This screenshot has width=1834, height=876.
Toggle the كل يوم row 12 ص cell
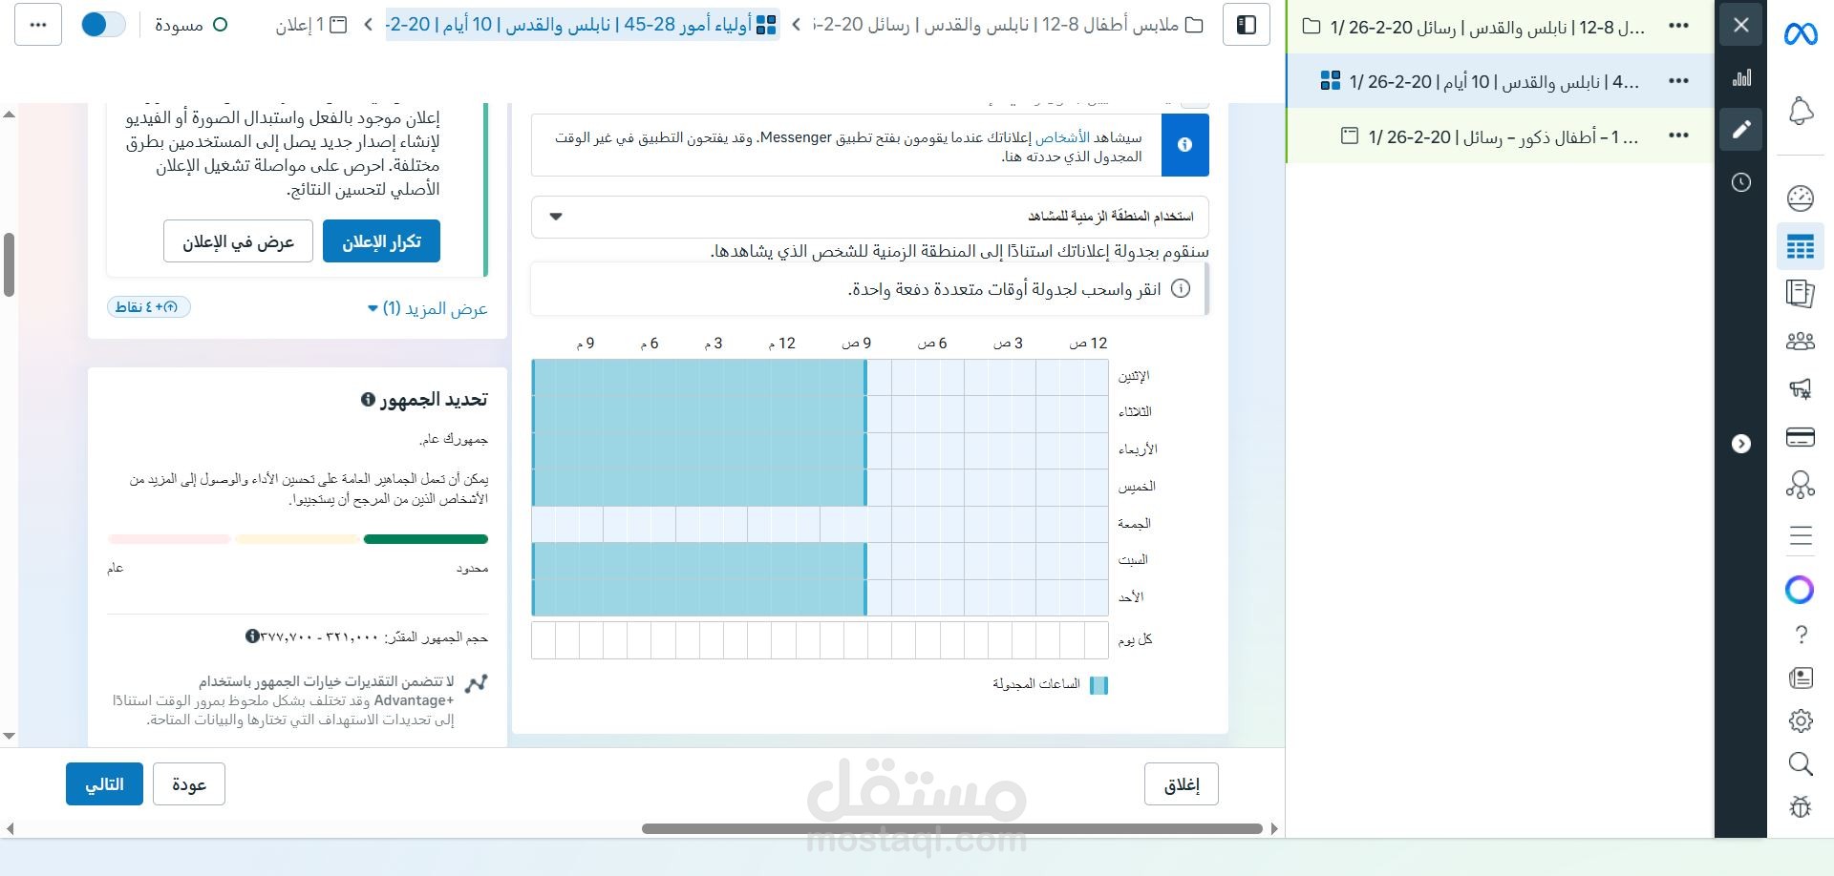click(1096, 640)
